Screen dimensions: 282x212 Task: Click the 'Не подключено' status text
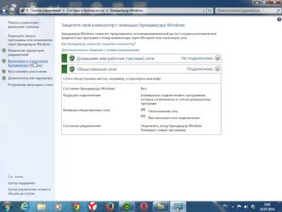197,58
